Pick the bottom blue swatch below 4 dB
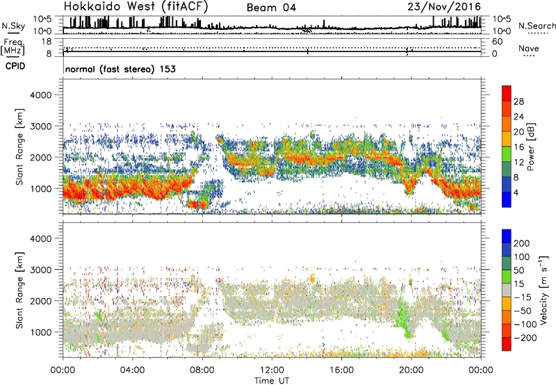Image resolution: width=556 pixels, height=385 pixels. (507, 200)
